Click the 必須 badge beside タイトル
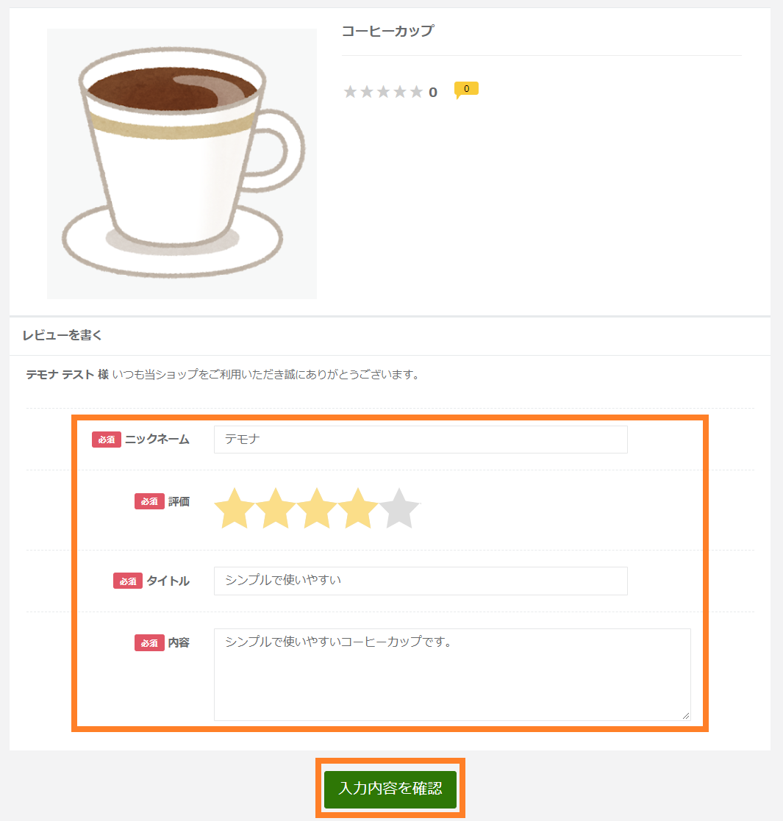The image size is (783, 821). tap(128, 581)
